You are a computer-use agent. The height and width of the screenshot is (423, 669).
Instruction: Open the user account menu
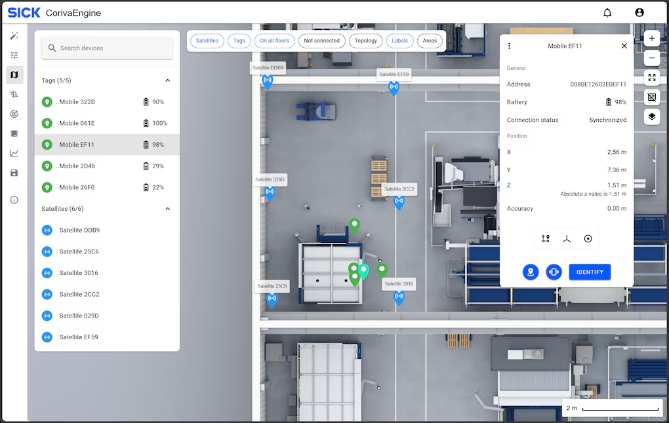point(639,13)
